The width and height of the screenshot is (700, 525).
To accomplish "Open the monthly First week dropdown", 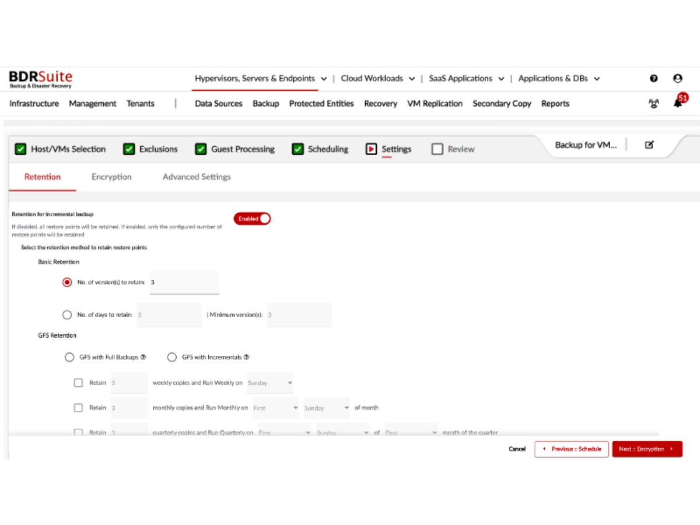I will point(275,408).
